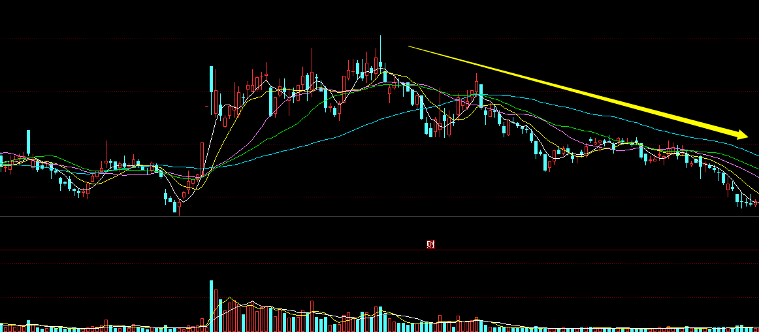Click the red 财 finance marker
This screenshot has width=759, height=332.
(430, 244)
